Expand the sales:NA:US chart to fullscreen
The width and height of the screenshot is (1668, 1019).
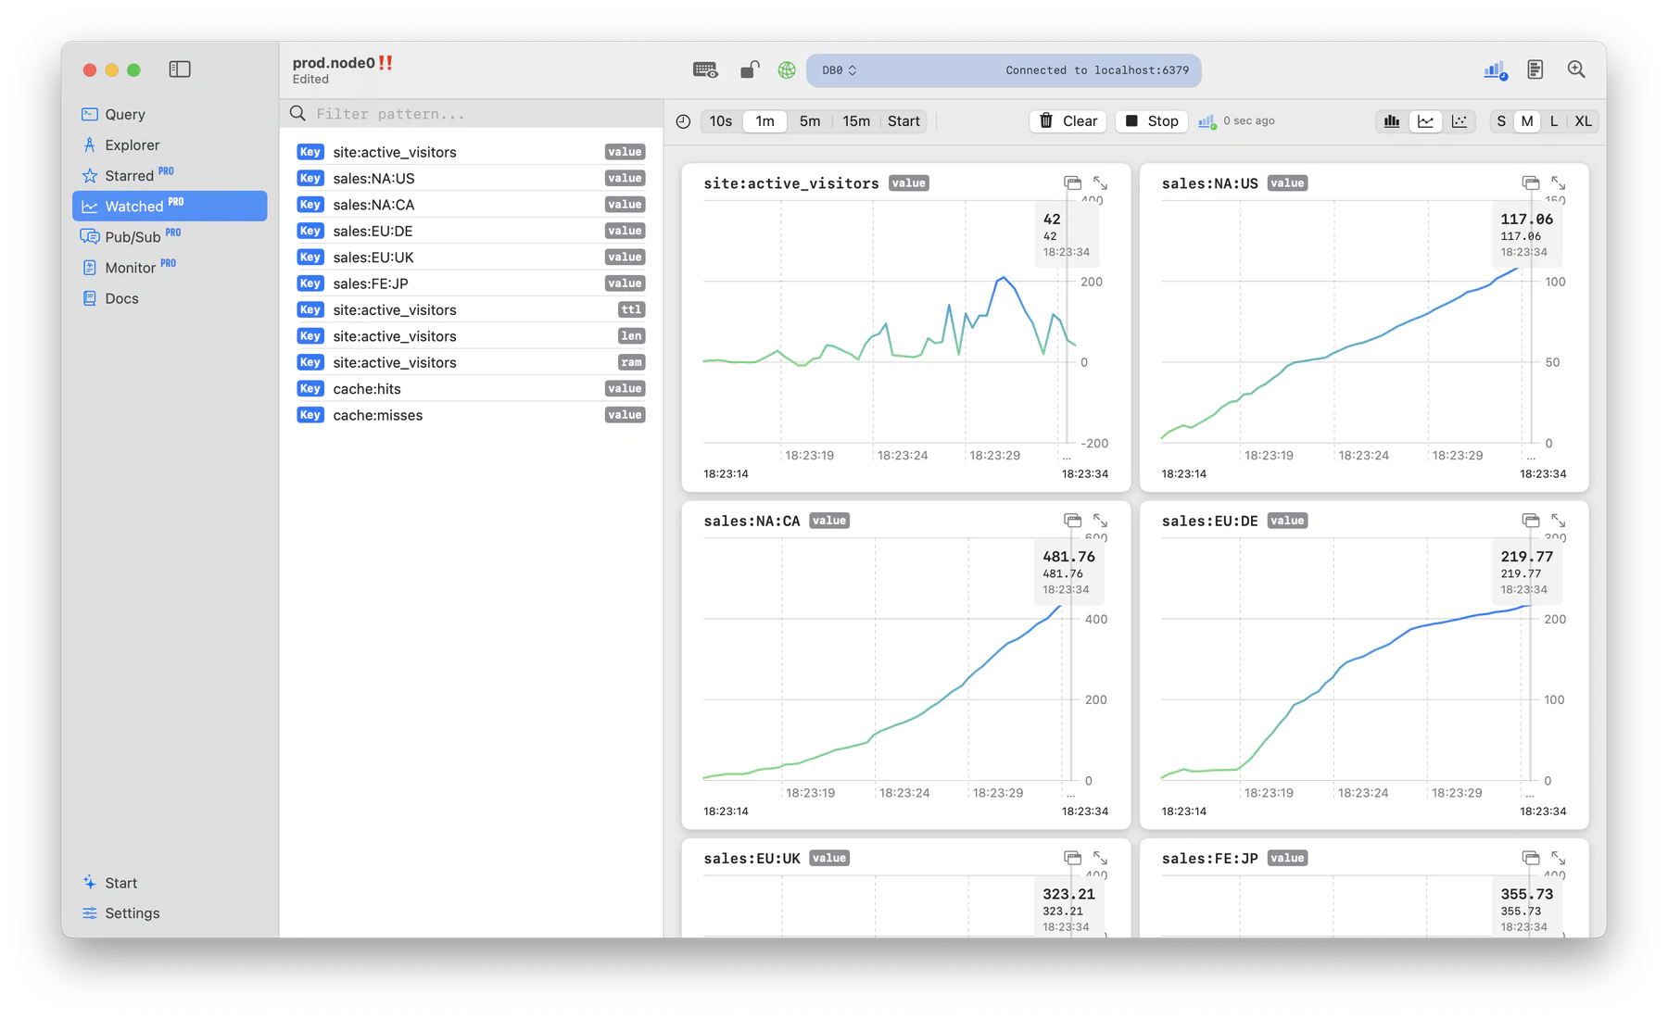[x=1560, y=182]
